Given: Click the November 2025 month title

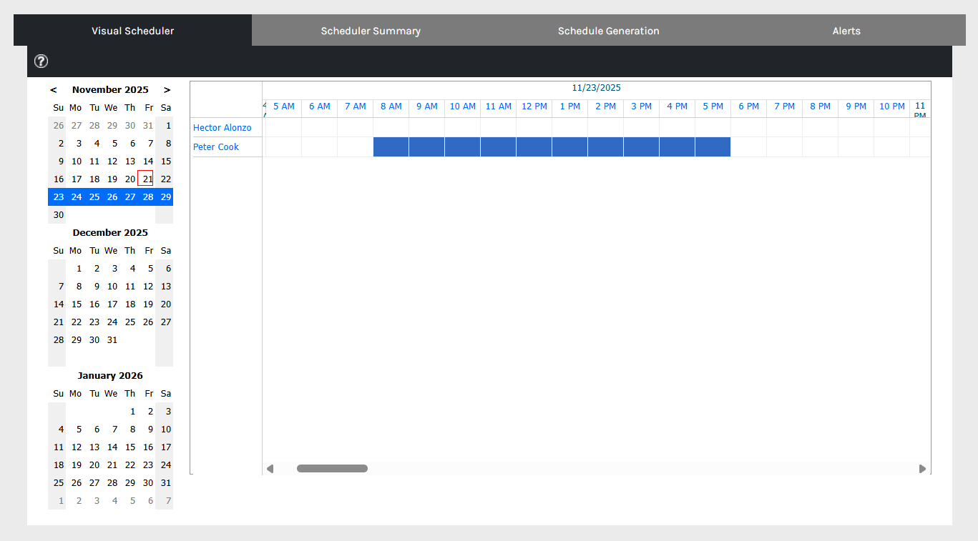Looking at the screenshot, I should tap(110, 90).
